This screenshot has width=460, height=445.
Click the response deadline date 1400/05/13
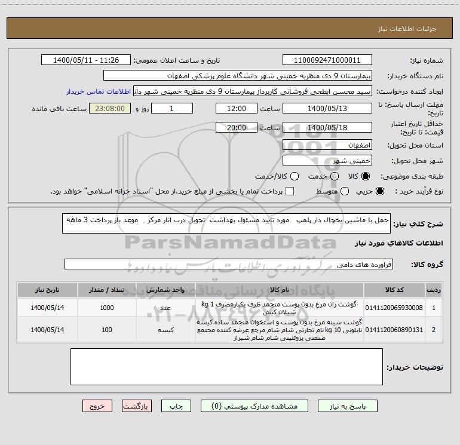(x=327, y=108)
